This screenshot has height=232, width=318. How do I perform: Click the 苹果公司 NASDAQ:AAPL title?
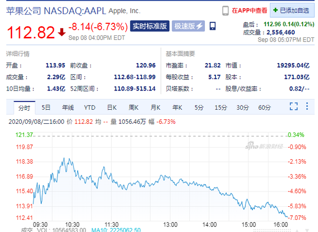[56, 11]
